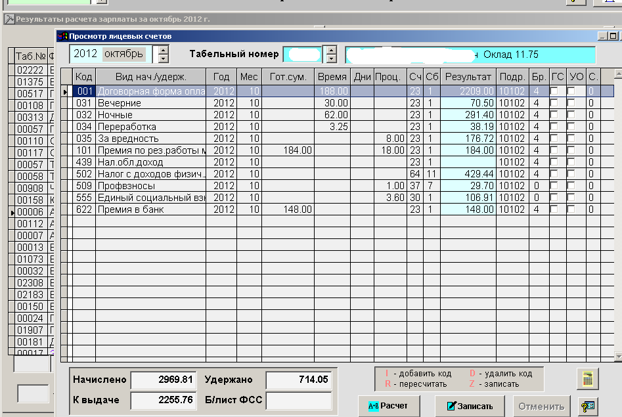Step down the Табельный номер spinner
622x417 pixels.
[331, 58]
